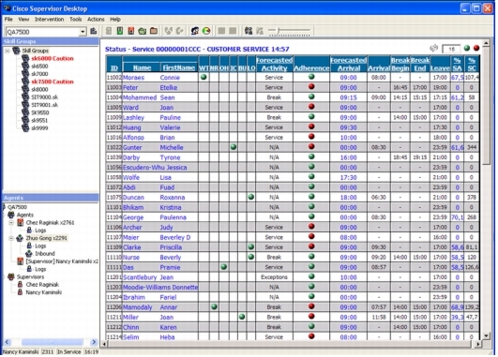Viewport: 498px width, 357px height.
Task: Click the green WT dot for Moraes Connie
Action: coord(204,77)
